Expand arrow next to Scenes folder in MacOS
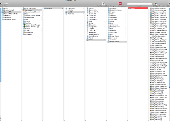The width and height of the screenshot is (170, 121). coord(105,40)
